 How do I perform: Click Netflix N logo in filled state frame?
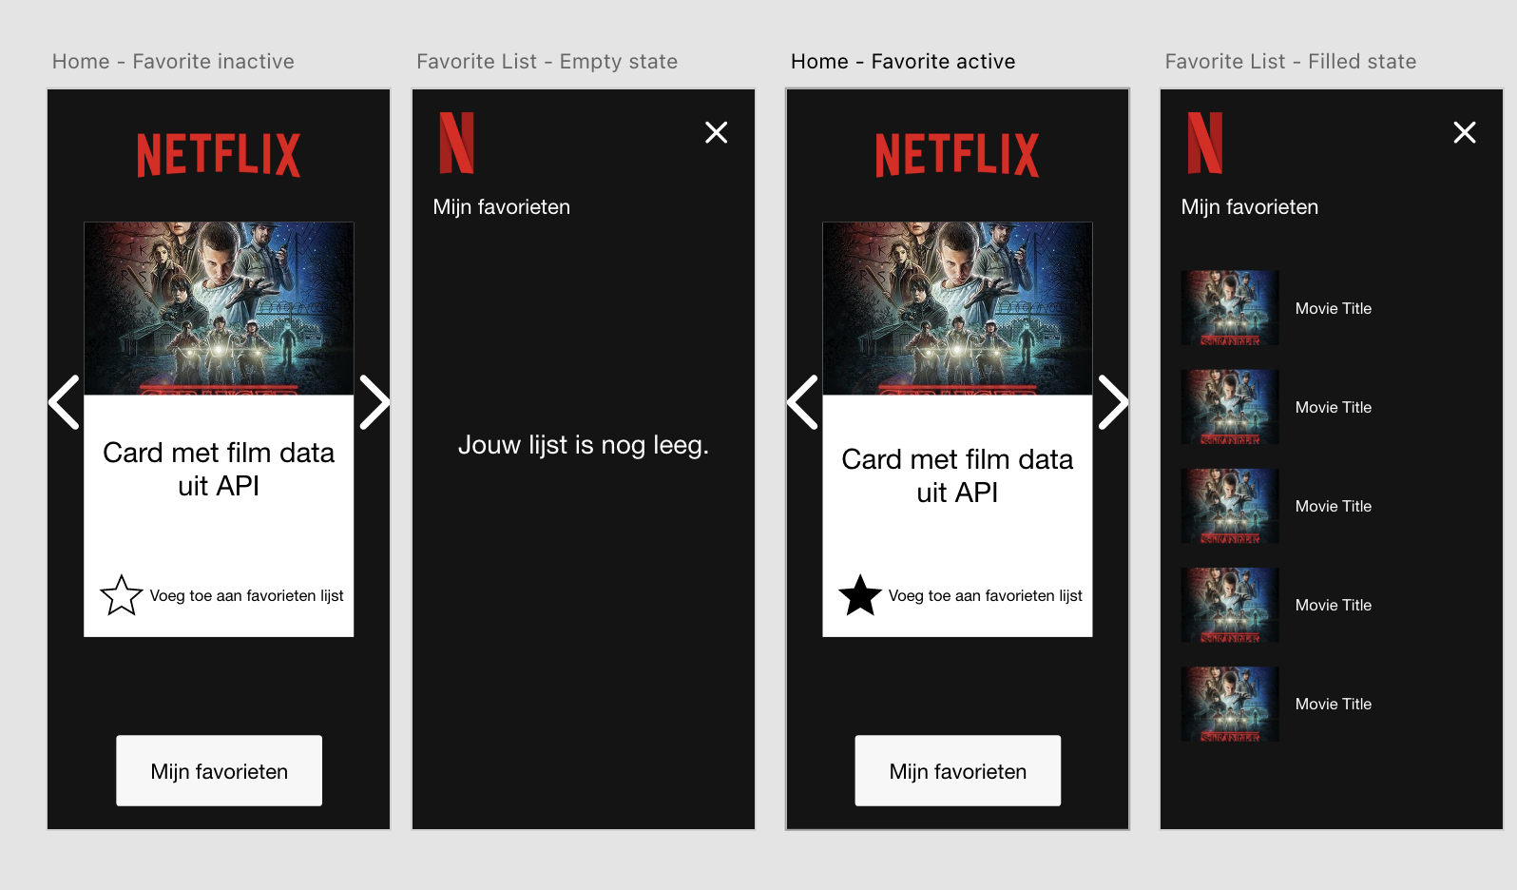[x=1204, y=143]
